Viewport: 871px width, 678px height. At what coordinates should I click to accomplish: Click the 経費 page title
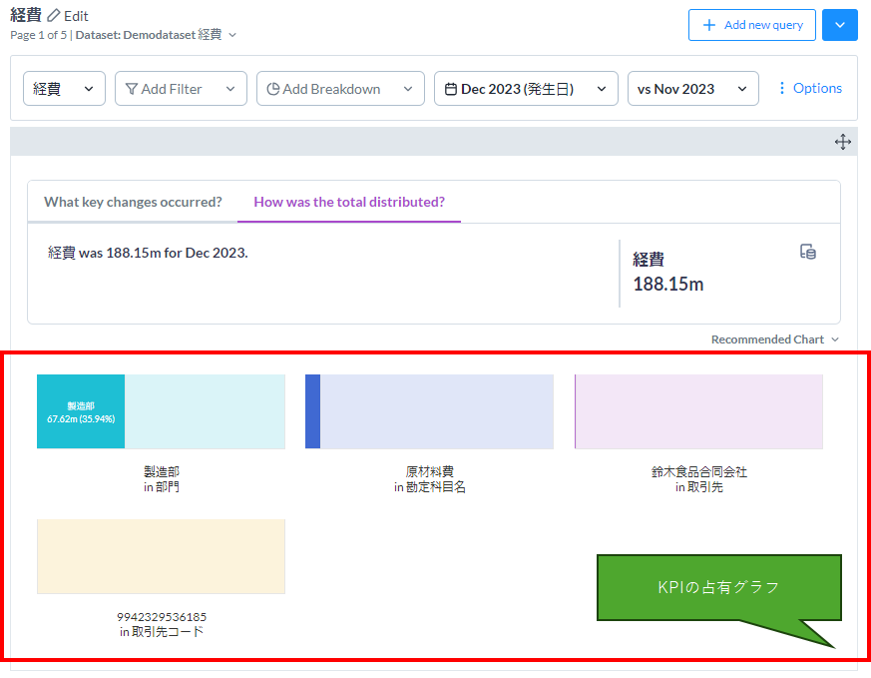pyautogui.click(x=26, y=15)
